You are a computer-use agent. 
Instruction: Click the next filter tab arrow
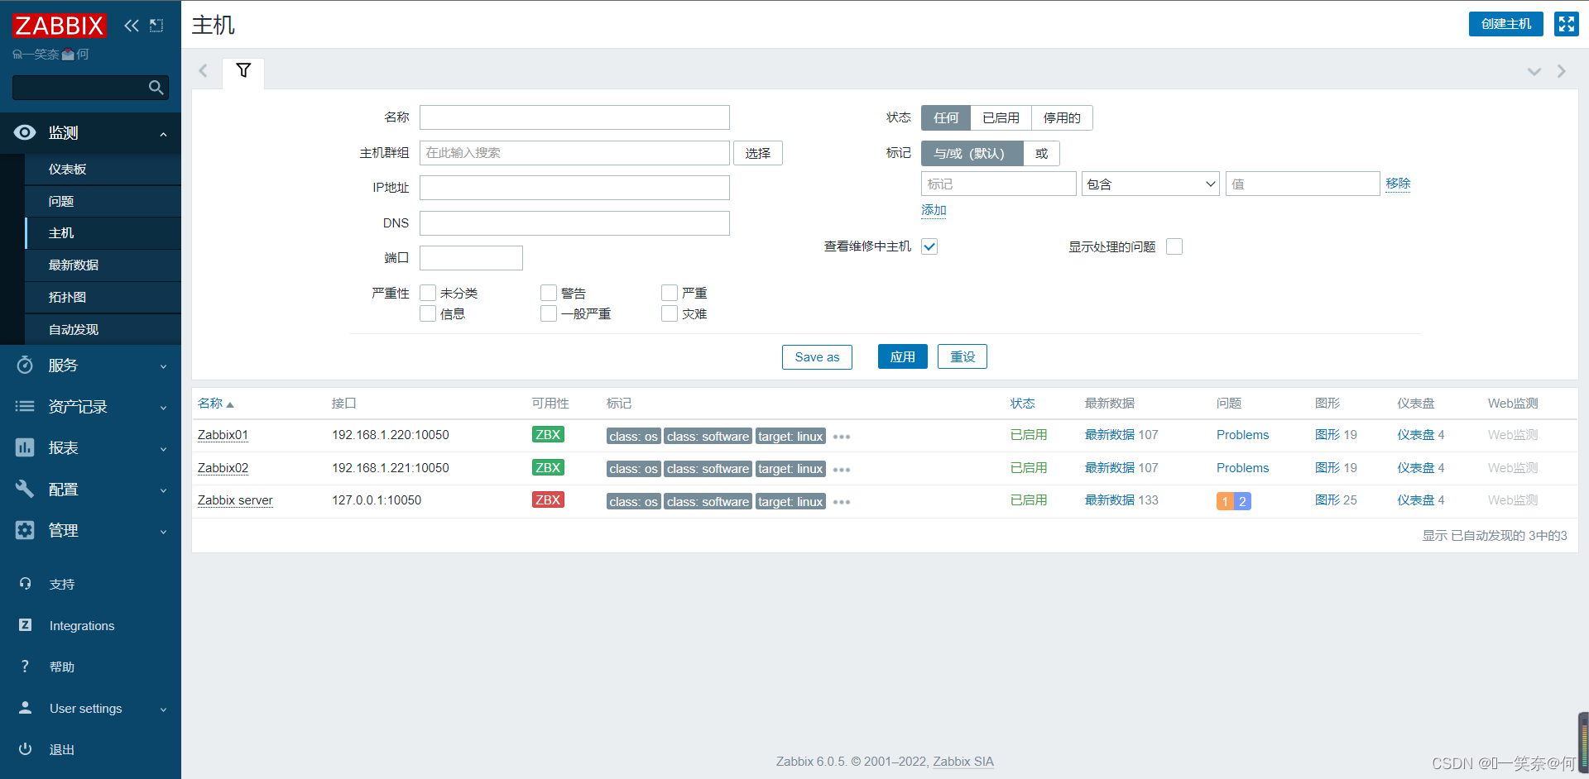1562,71
